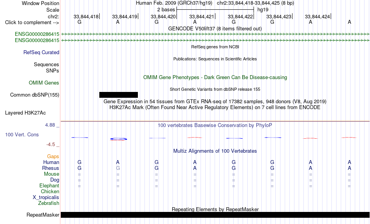Select the Elephant species label
The width and height of the screenshot is (370, 224).
pyautogui.click(x=49, y=186)
